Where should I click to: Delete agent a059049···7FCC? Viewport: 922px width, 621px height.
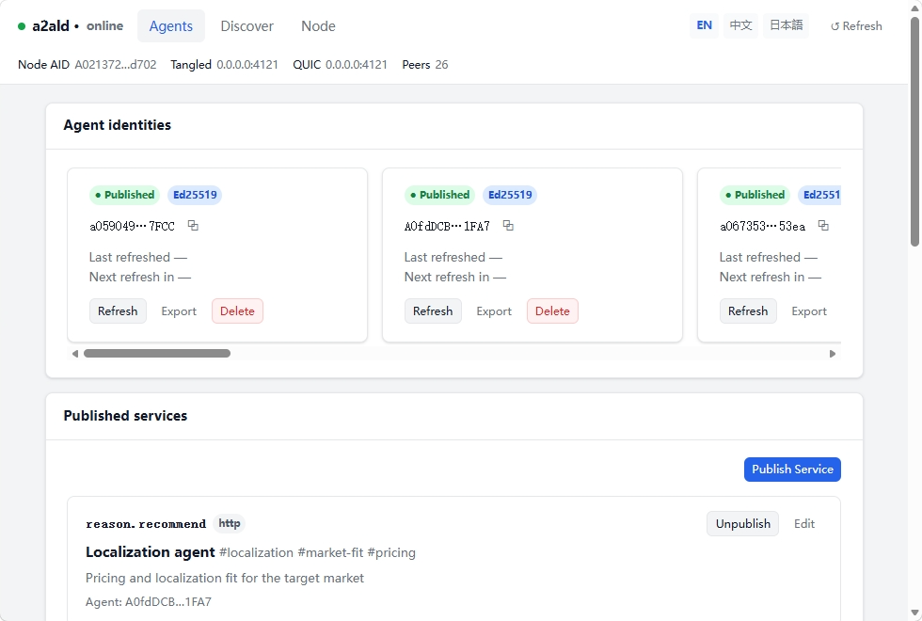coord(237,311)
